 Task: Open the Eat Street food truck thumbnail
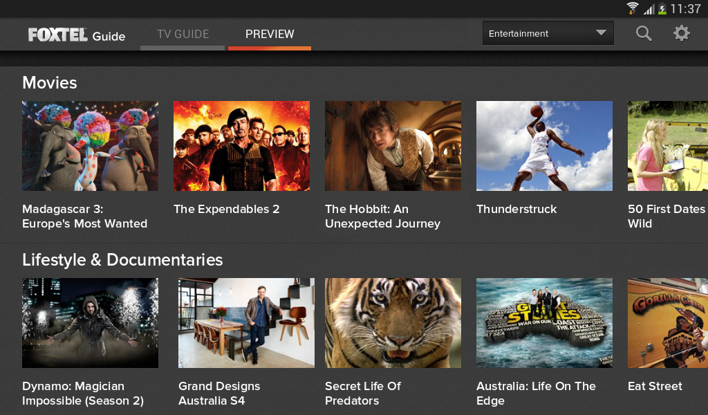[x=668, y=323]
